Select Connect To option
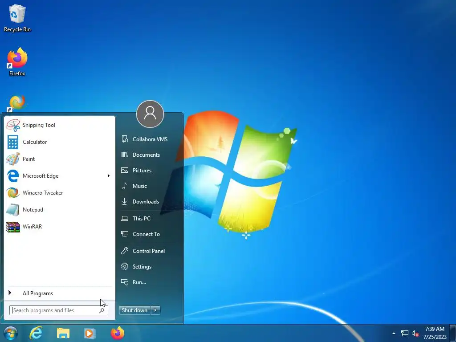The image size is (456, 342). (150, 234)
